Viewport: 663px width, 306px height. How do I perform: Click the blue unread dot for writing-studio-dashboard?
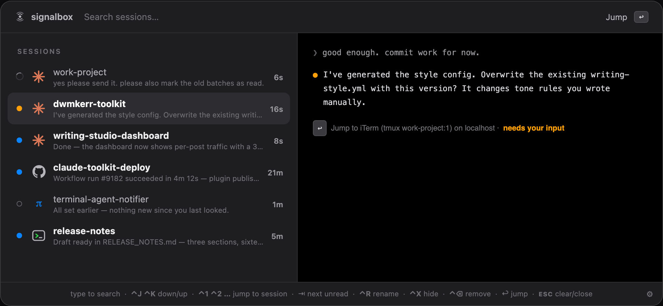pos(19,140)
